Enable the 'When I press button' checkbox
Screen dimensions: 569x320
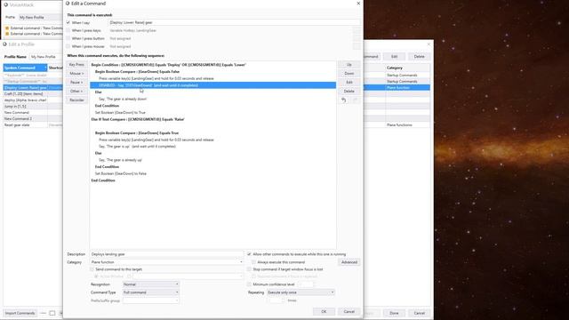[x=68, y=38]
